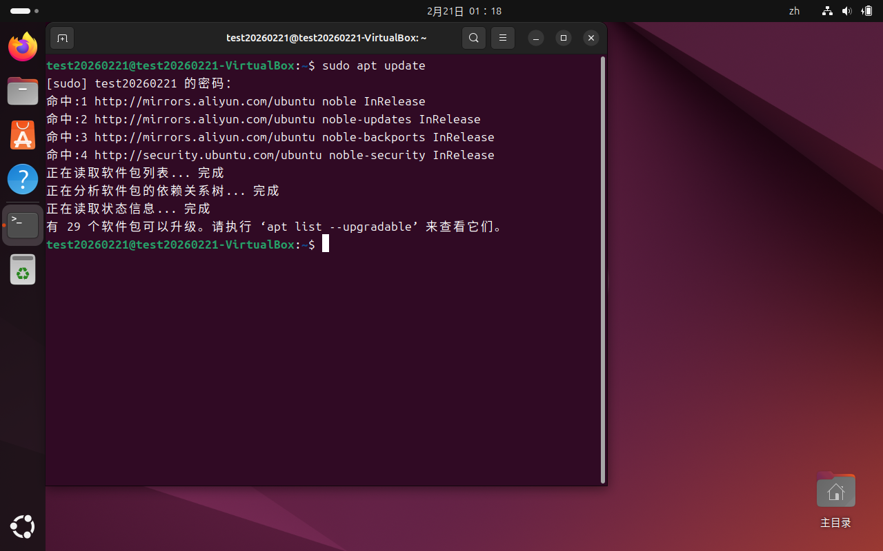Image resolution: width=883 pixels, height=551 pixels.
Task: Click the volume icon in top bar
Action: click(x=847, y=11)
